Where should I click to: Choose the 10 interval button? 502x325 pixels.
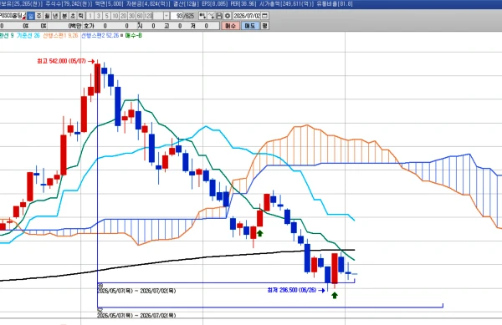coord(115,16)
